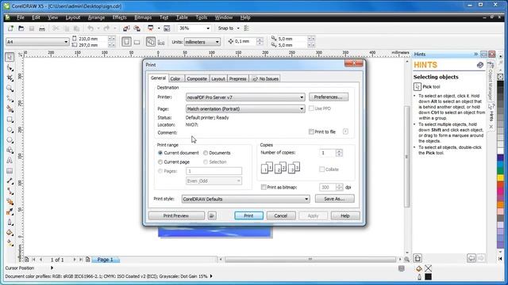Switch to the Composite tab
The image size is (508, 285).
click(x=197, y=79)
